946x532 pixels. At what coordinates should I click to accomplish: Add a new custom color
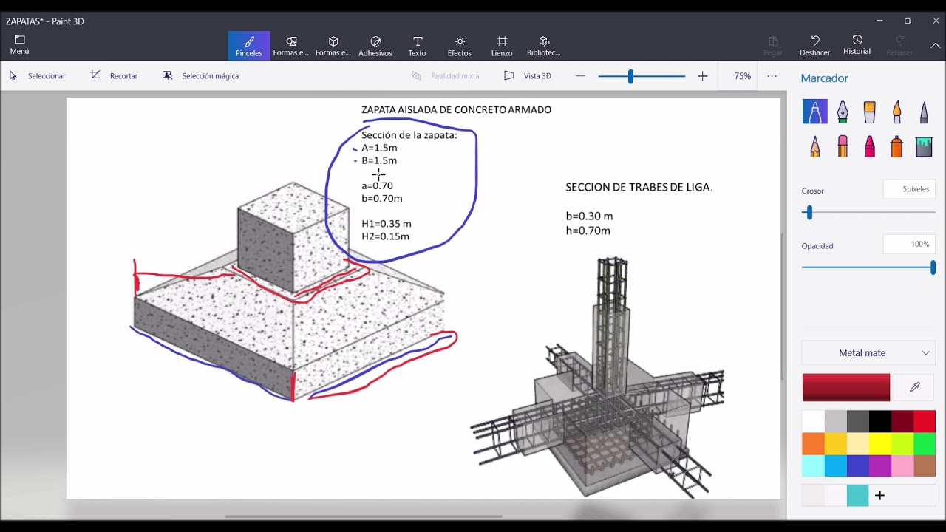coord(880,495)
